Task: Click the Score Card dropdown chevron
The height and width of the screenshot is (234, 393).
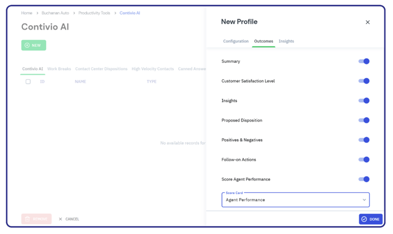Action: pyautogui.click(x=364, y=200)
